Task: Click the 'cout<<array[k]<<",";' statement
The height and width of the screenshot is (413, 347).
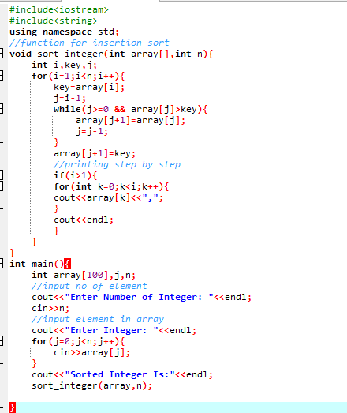Action: (108, 197)
